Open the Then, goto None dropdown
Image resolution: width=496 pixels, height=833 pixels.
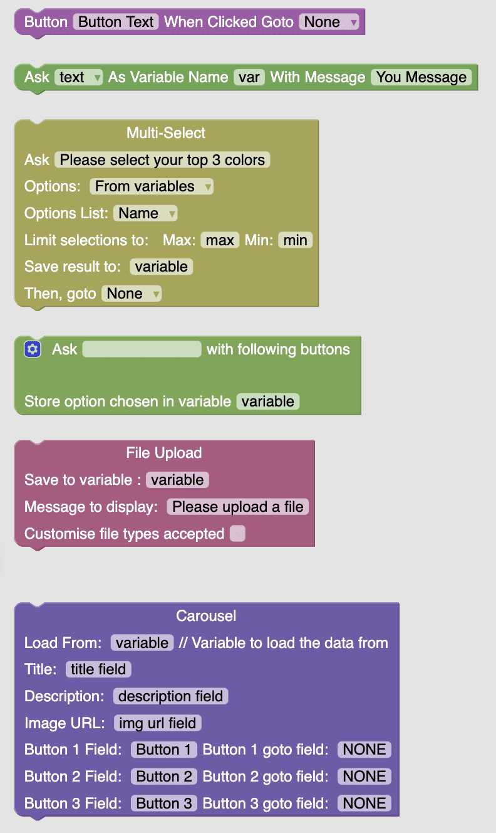click(132, 294)
